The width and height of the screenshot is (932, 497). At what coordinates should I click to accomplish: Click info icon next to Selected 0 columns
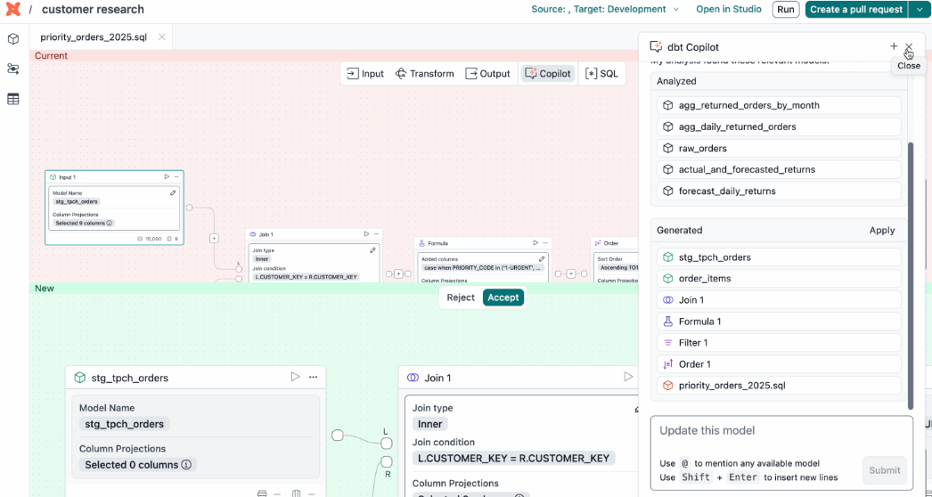click(x=186, y=465)
